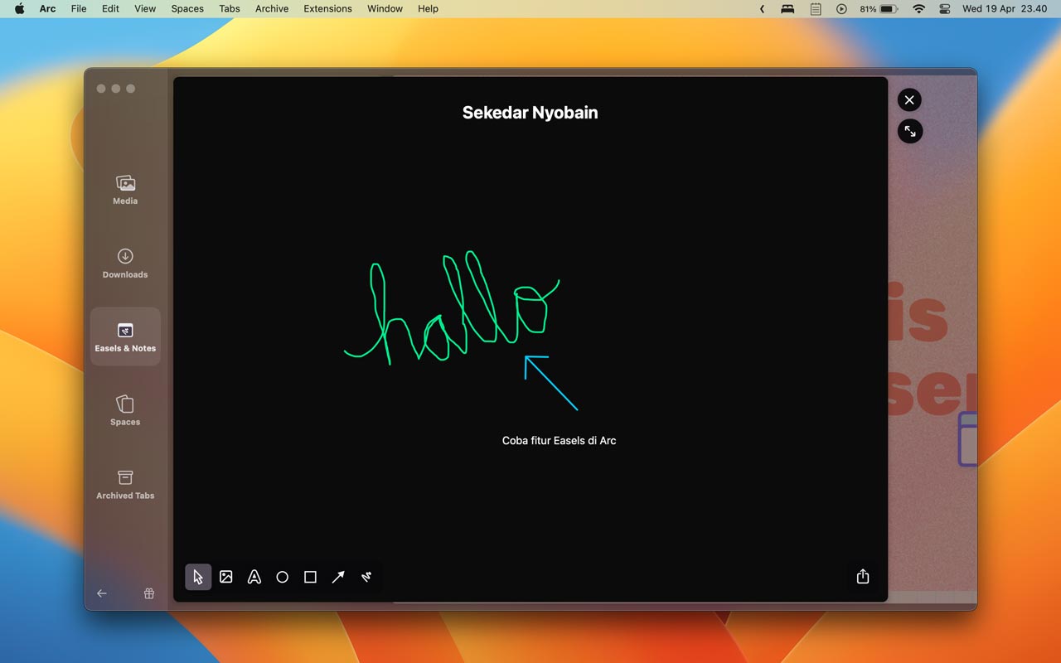The height and width of the screenshot is (663, 1061).
Task: Open the Archived Tabs section
Action: coord(125,485)
